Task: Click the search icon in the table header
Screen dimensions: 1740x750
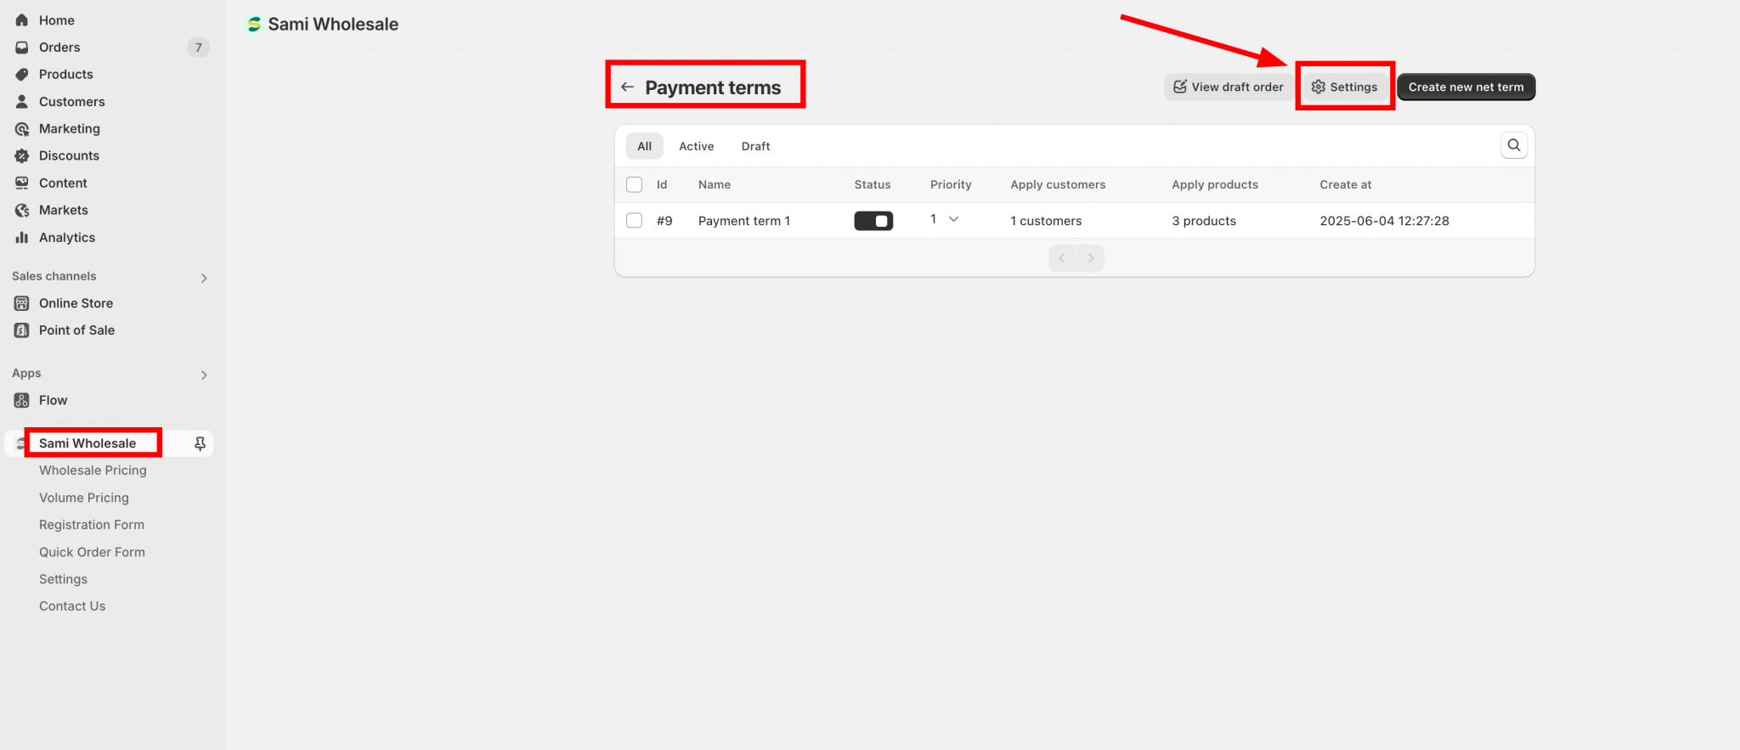Action: tap(1513, 145)
